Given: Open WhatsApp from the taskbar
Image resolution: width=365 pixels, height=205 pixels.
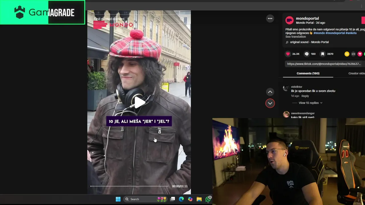Looking at the screenshot, I should [x=208, y=199].
